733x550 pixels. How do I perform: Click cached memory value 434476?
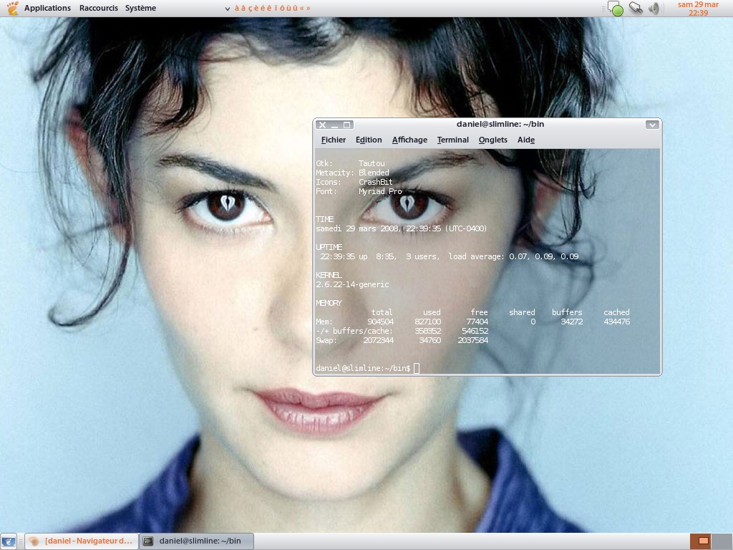616,322
